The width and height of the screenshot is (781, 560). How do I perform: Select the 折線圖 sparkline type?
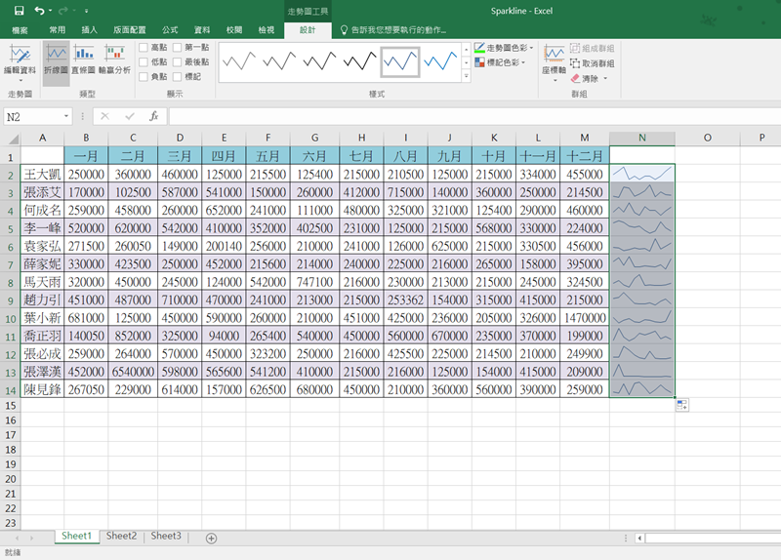pos(57,59)
